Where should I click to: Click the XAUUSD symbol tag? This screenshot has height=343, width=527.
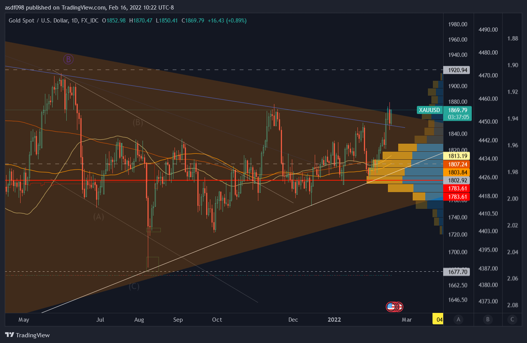point(429,110)
